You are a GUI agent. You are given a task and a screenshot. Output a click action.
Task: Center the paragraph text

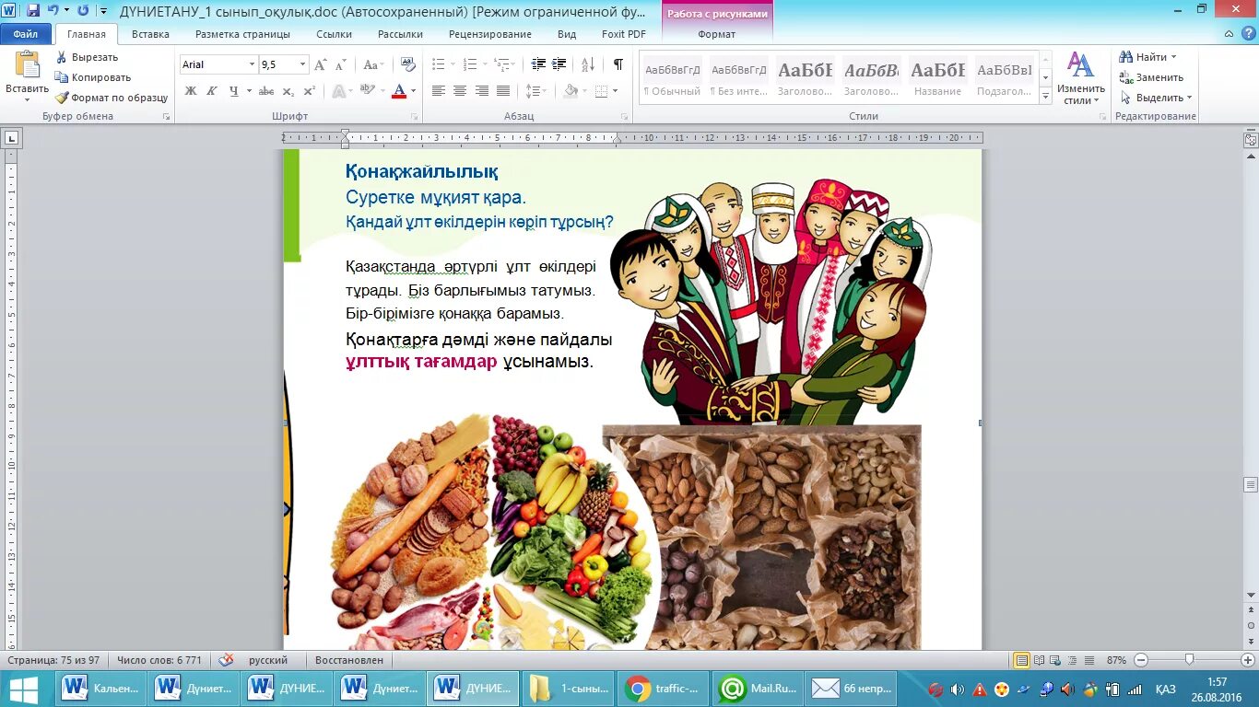461,91
